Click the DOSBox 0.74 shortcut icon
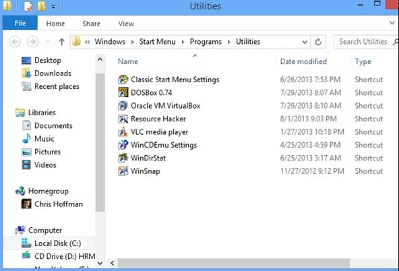The width and height of the screenshot is (399, 271). [x=123, y=92]
